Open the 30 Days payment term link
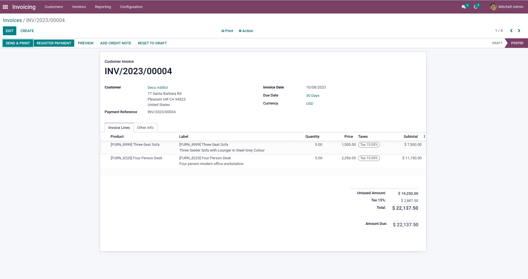This screenshot has width=528, height=279. coord(313,96)
